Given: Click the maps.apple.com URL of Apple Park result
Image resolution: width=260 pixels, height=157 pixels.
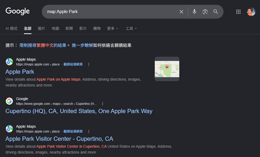Looking at the screenshot, I should (38, 64).
